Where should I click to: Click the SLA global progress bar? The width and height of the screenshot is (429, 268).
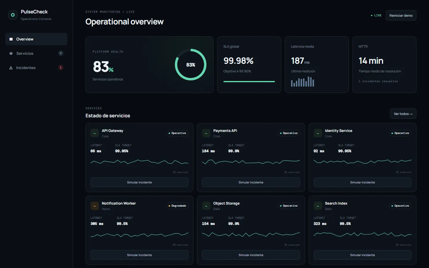pyautogui.click(x=249, y=82)
